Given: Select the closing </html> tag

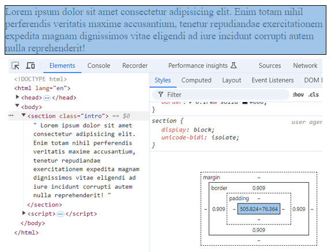Looking at the screenshot, I should pos(26,232).
